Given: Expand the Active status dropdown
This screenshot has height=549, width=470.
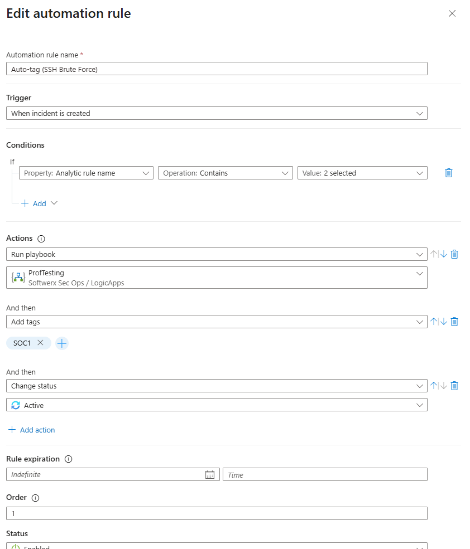Looking at the screenshot, I should tap(217, 405).
